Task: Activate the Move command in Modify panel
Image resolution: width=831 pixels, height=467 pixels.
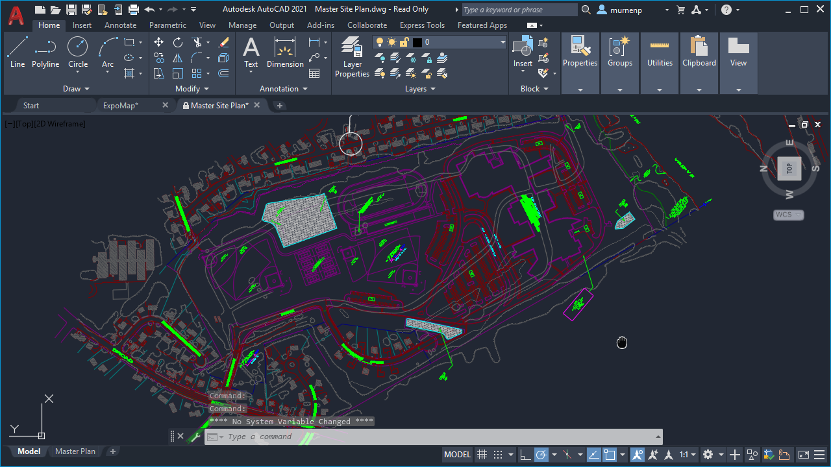Action: point(158,42)
